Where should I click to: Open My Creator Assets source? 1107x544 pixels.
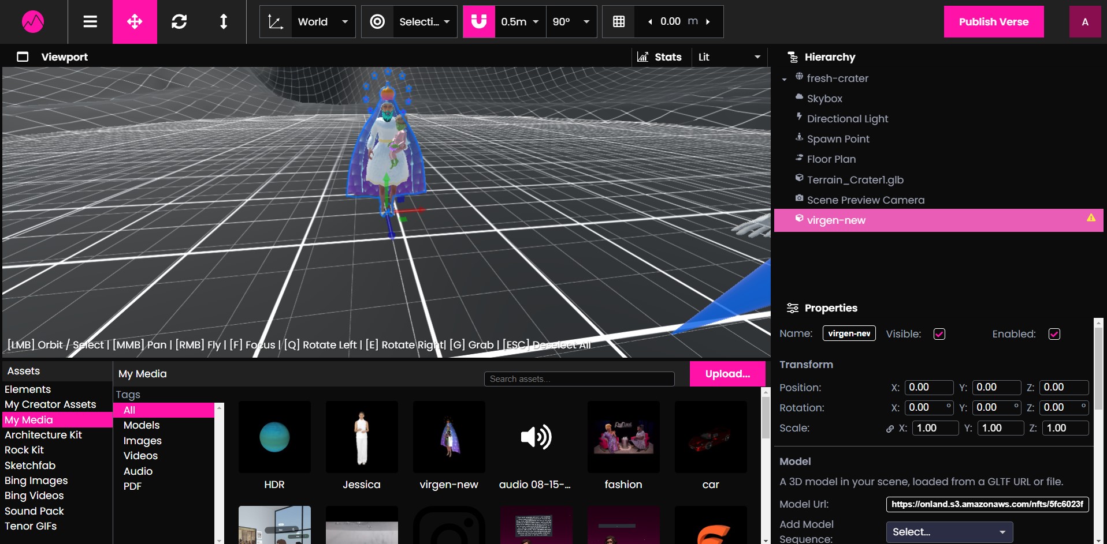pos(50,404)
